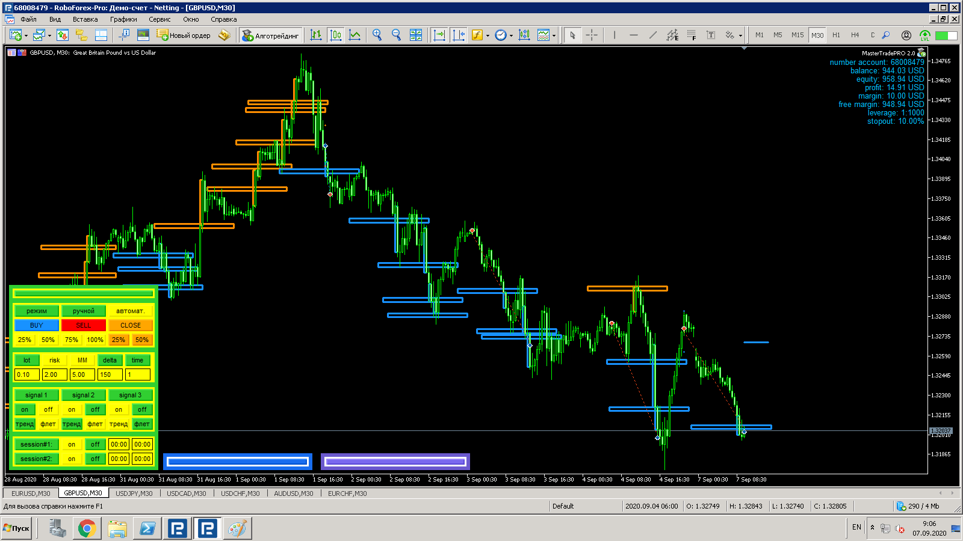Open the timeframe clock dropdown arrow
The width and height of the screenshot is (963, 541).
coord(511,35)
